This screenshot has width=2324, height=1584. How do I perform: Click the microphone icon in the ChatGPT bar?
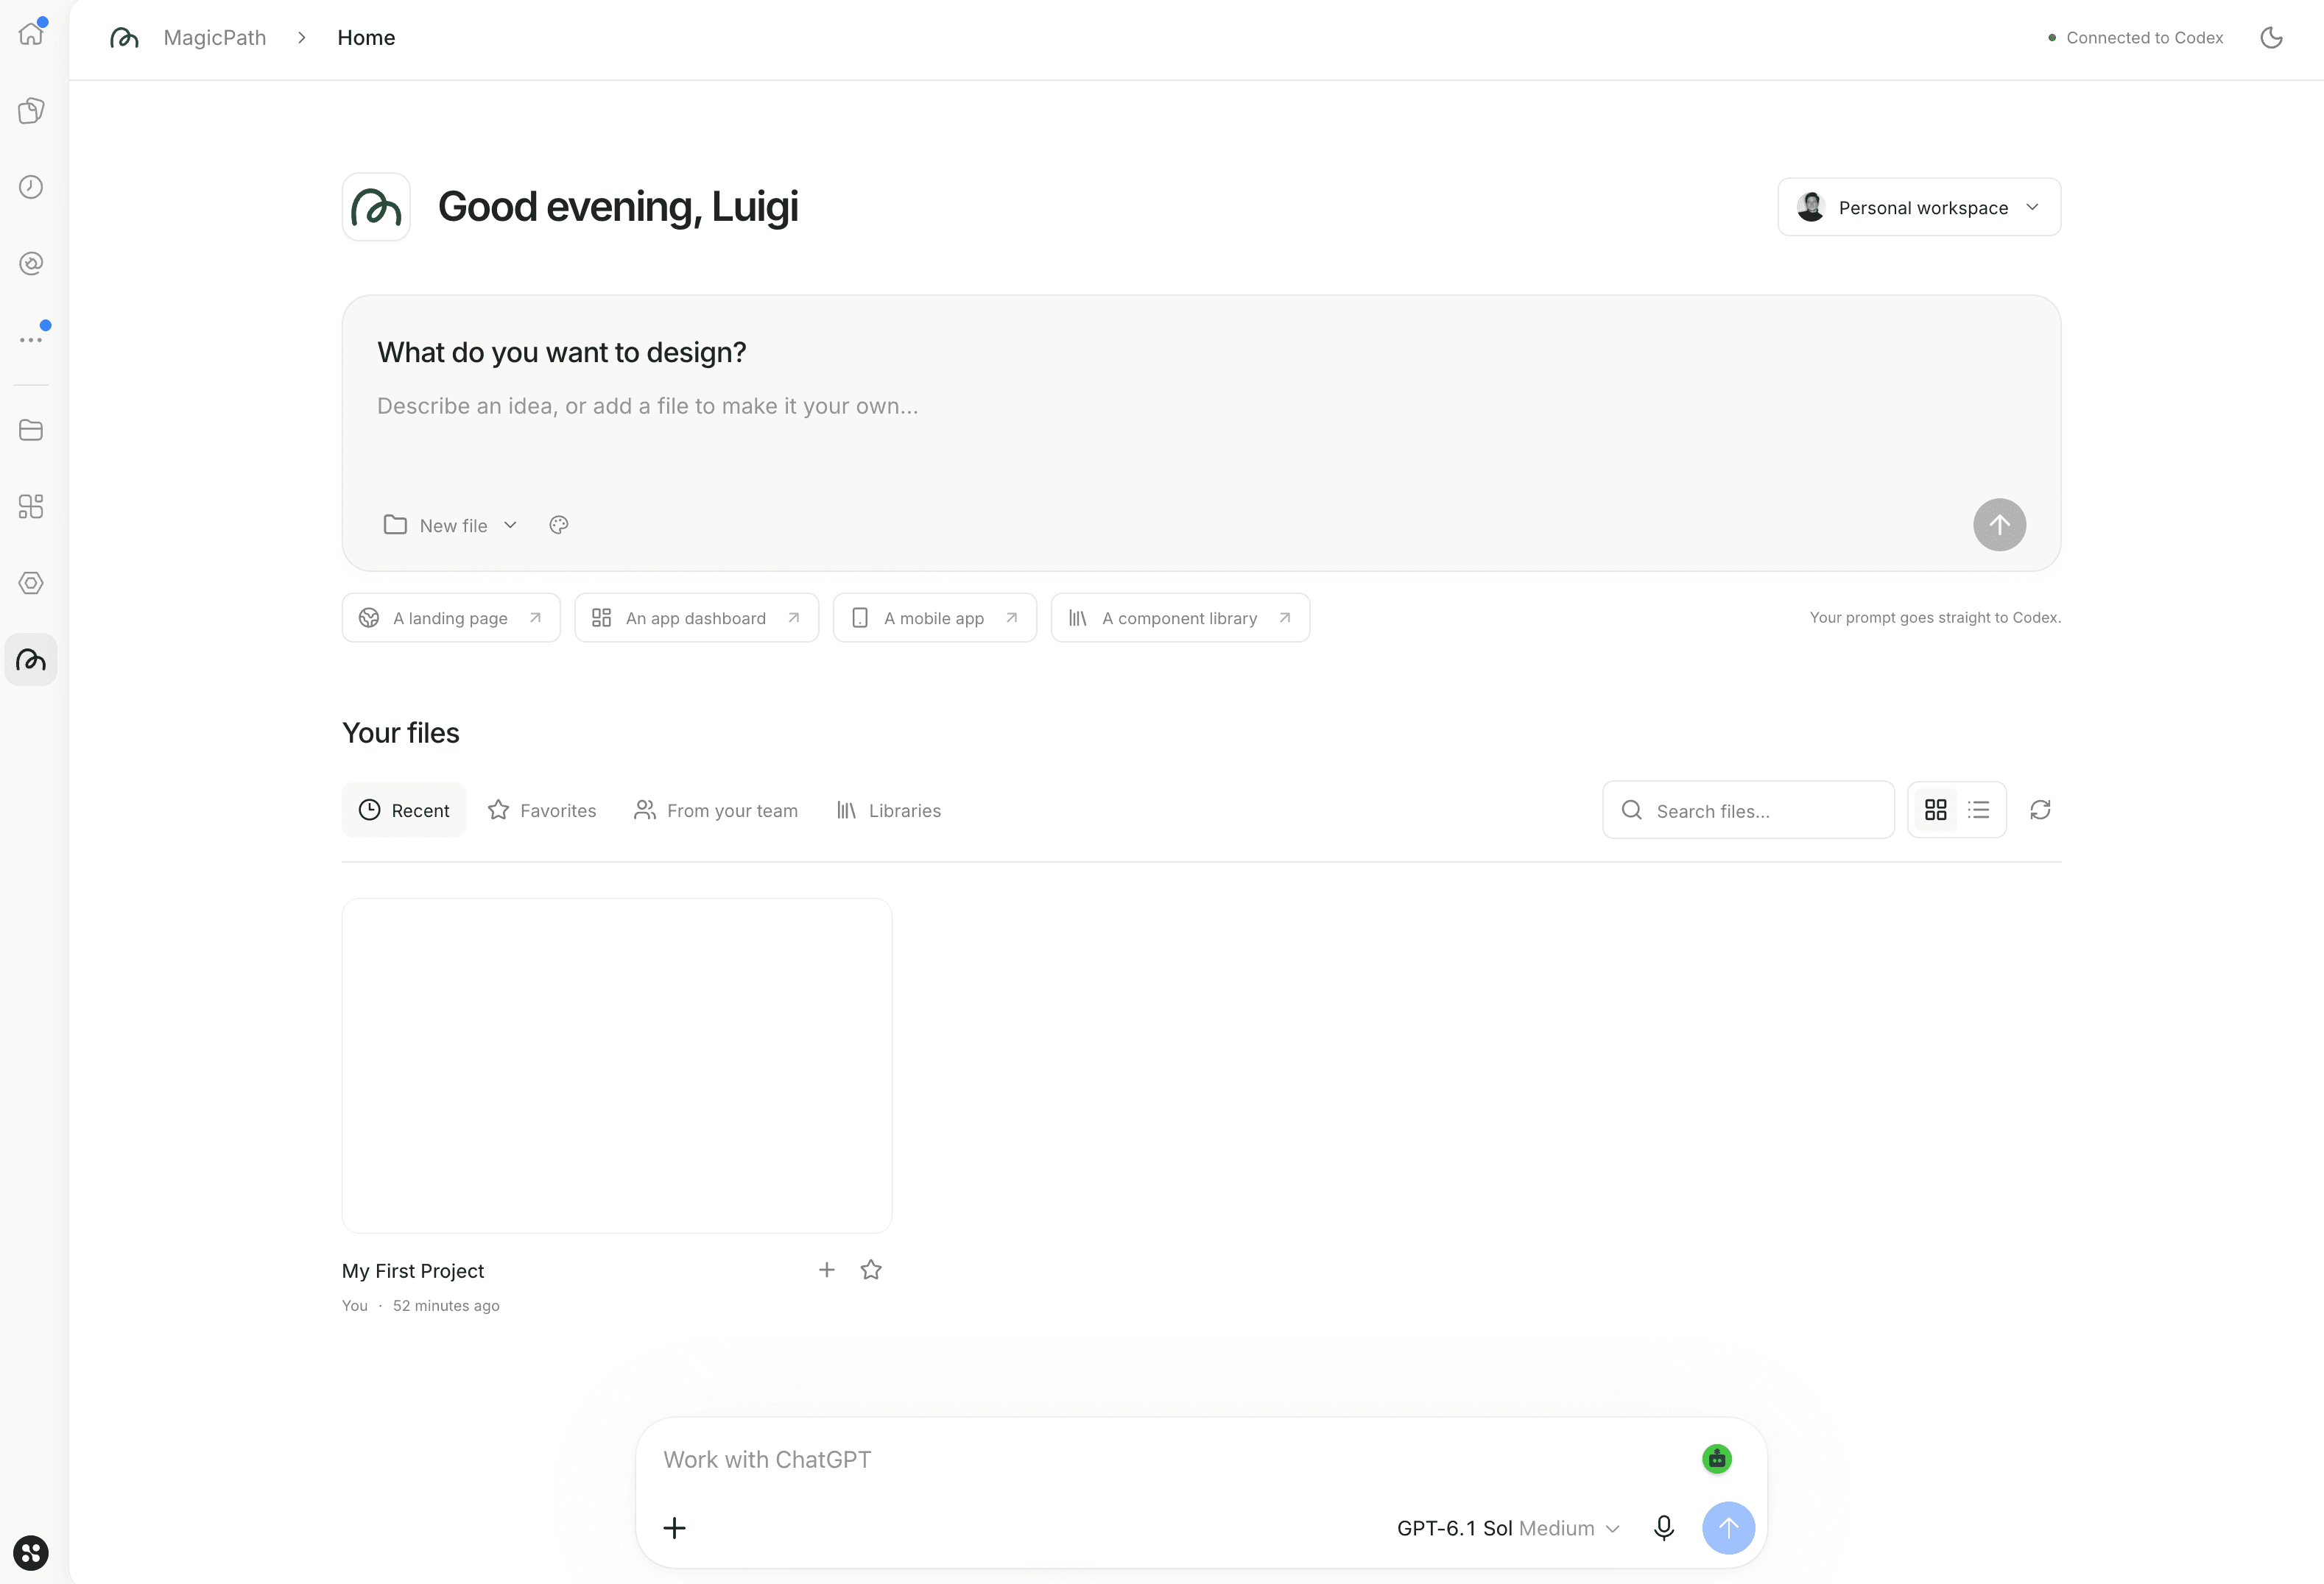tap(1664, 1528)
